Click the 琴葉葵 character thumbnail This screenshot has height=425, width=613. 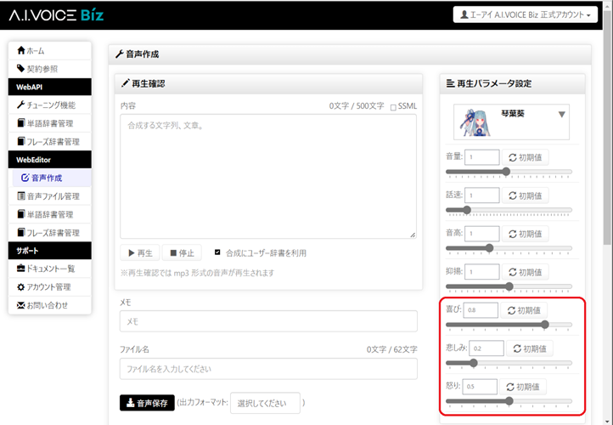(x=475, y=122)
